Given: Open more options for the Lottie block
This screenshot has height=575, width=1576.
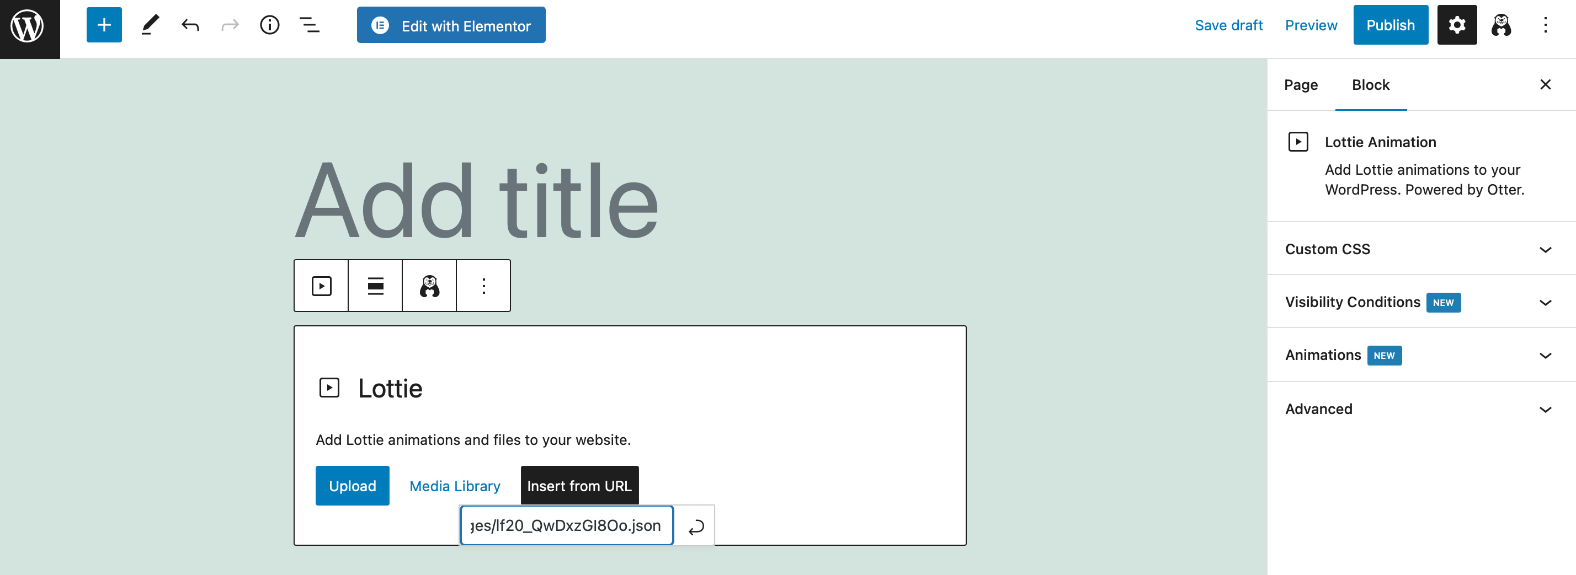Looking at the screenshot, I should point(483,286).
